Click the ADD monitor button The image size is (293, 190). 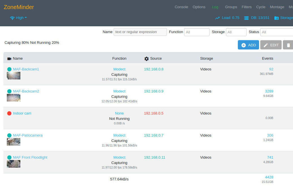248,45
